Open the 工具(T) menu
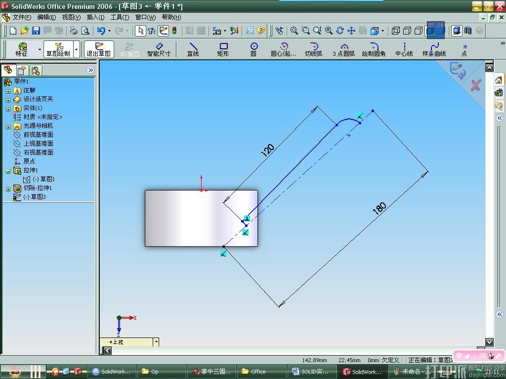Image resolution: width=506 pixels, height=379 pixels. 120,17
